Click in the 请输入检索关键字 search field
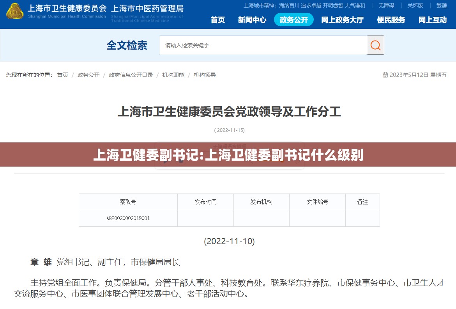The height and width of the screenshot is (309, 456). tap(262, 45)
